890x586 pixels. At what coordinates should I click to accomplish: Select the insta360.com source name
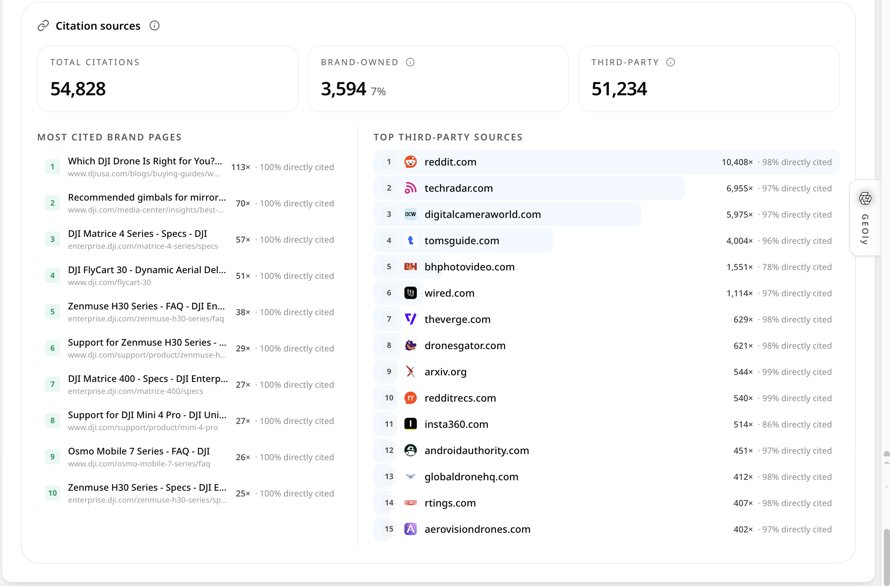tap(456, 424)
